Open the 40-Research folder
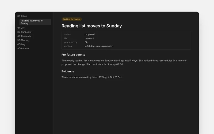 [x=24, y=36]
